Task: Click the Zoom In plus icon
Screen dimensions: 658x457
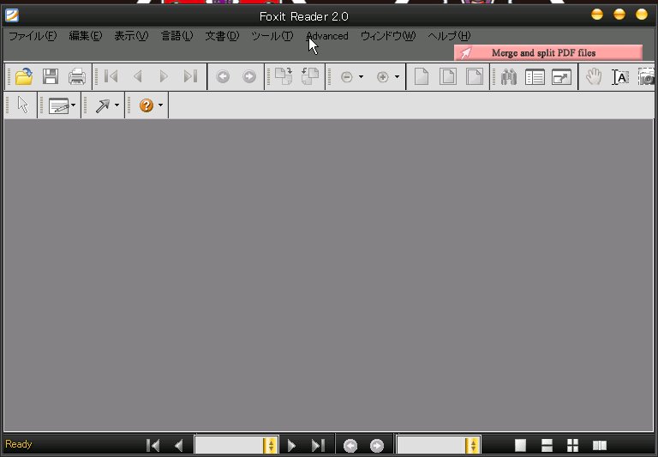Action: coord(383,77)
